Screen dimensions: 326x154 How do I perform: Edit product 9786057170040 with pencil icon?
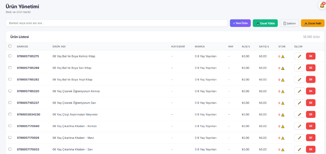tap(299, 126)
